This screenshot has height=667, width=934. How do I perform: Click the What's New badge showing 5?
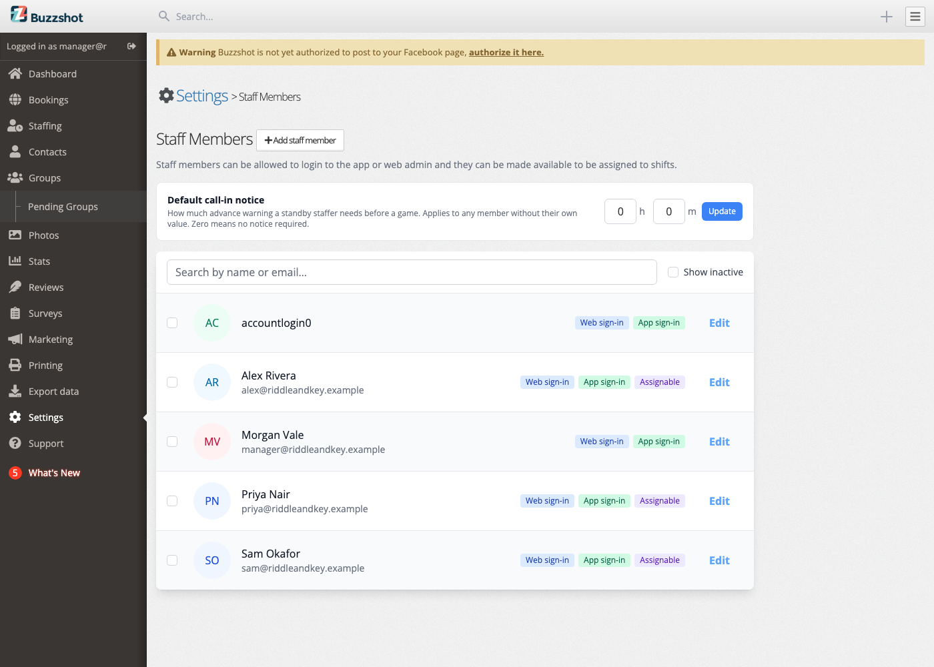coord(15,472)
